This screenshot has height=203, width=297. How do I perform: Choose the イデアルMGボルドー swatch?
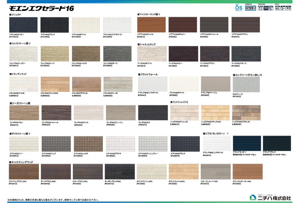[183, 25]
